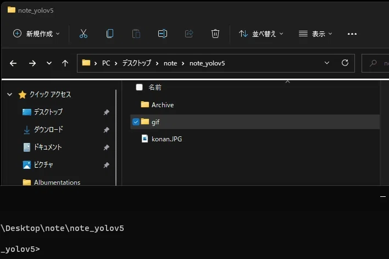Select クイック アクセス in navigation pane
The height and width of the screenshot is (259, 389).
(50, 95)
